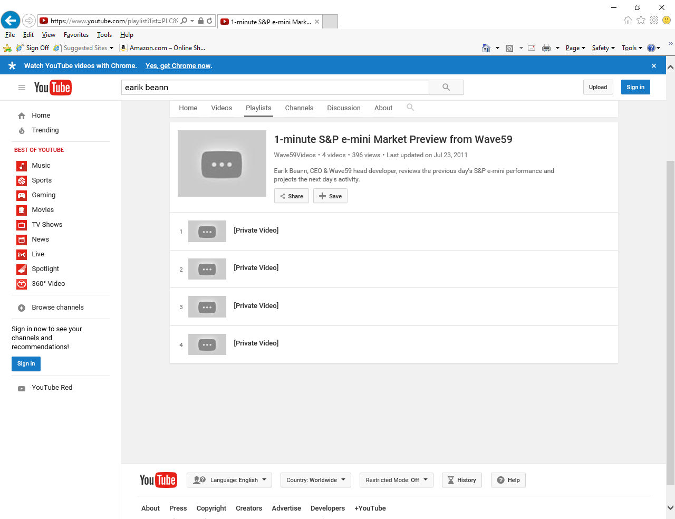Viewport: 675px width, 519px height.
Task: Open the favorites star icon
Action: (x=641, y=21)
